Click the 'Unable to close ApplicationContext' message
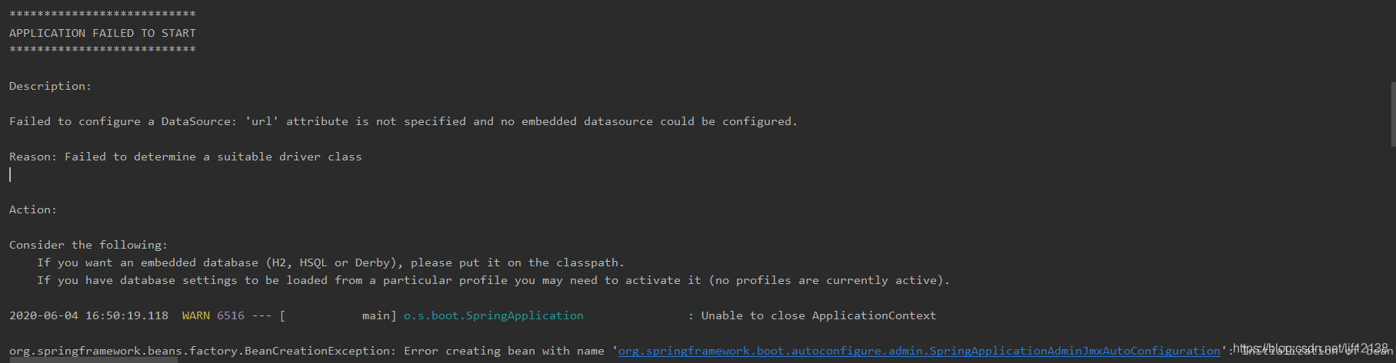Image resolution: width=1396 pixels, height=363 pixels. (x=818, y=315)
